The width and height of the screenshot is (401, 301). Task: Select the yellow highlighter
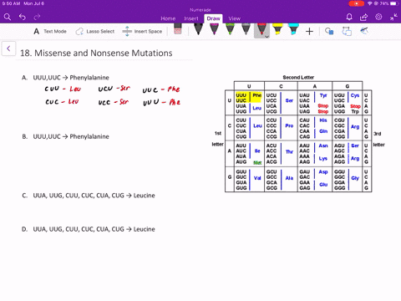click(x=277, y=29)
